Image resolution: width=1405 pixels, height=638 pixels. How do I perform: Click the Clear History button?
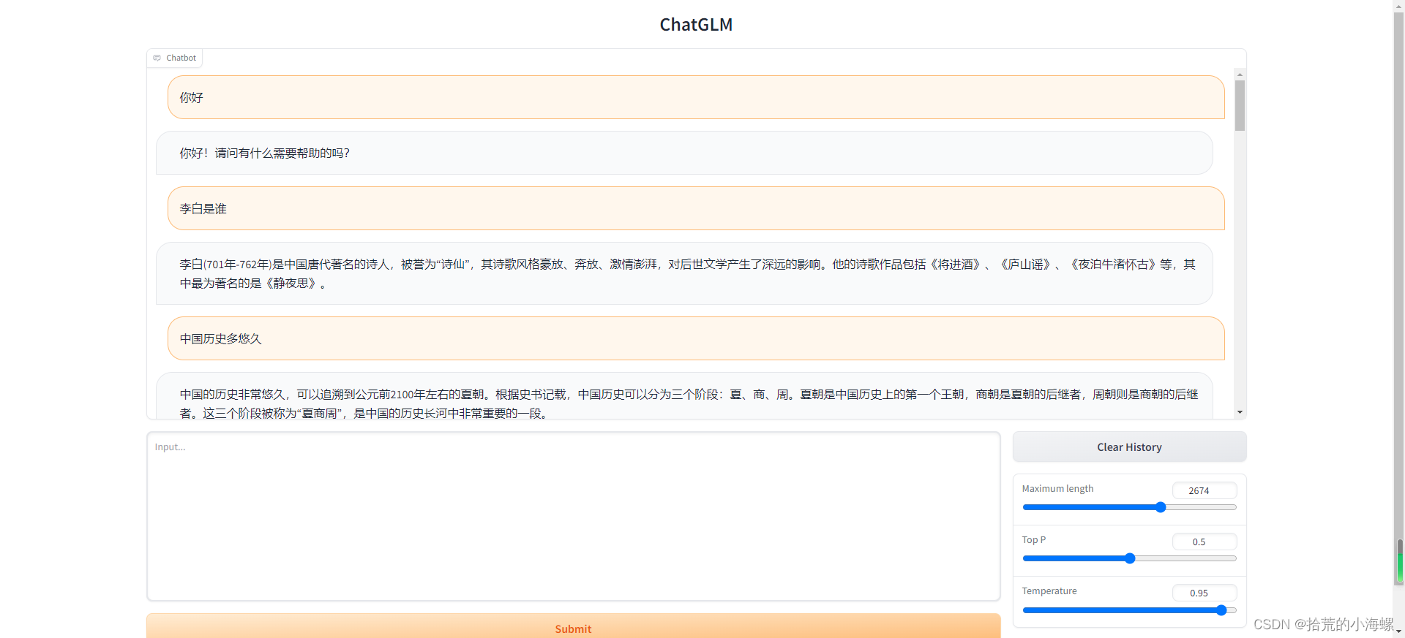point(1129,447)
